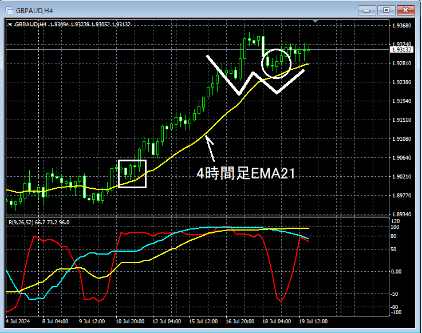Click the 1.92380 price scale value
The height and width of the screenshot is (333, 422).
[401, 82]
